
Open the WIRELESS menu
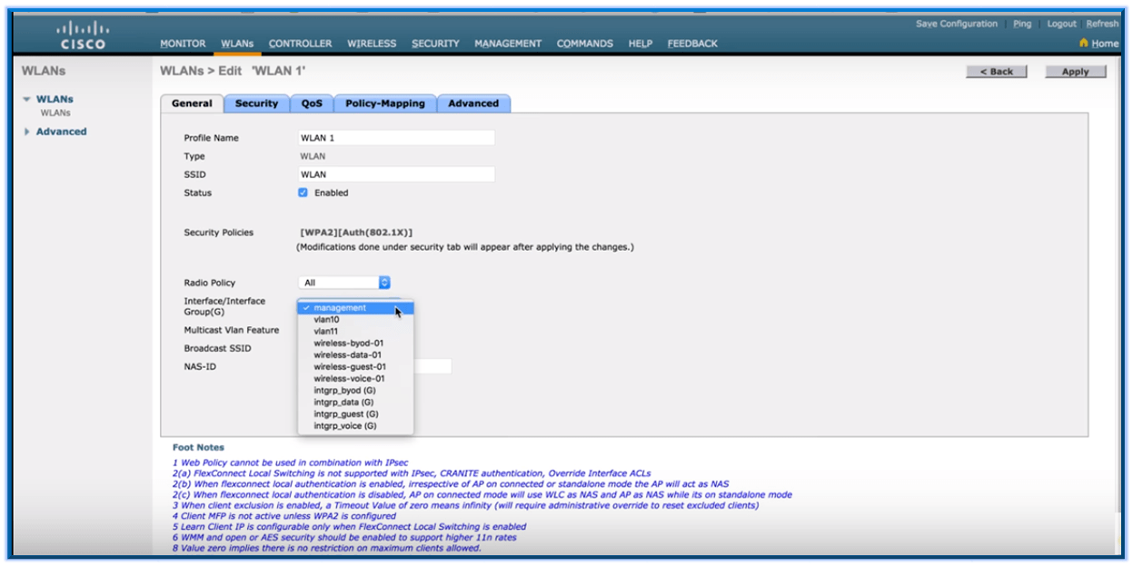(x=371, y=42)
